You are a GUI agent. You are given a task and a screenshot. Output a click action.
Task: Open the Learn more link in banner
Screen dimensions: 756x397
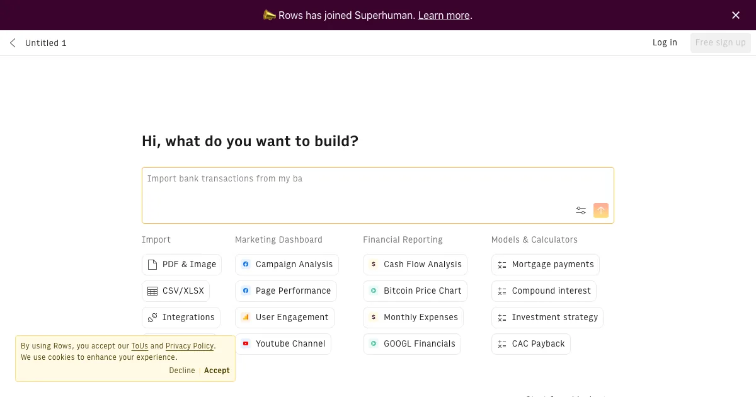tap(444, 15)
